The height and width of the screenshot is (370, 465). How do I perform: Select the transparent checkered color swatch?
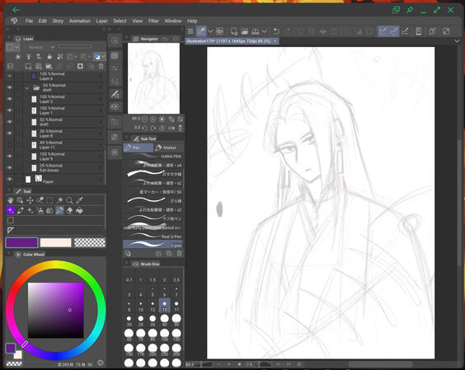(x=90, y=242)
